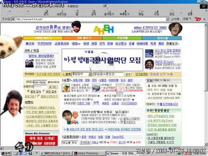
Task: Switch to the 이메일 채우기 yellow tab
Action: 43,38
